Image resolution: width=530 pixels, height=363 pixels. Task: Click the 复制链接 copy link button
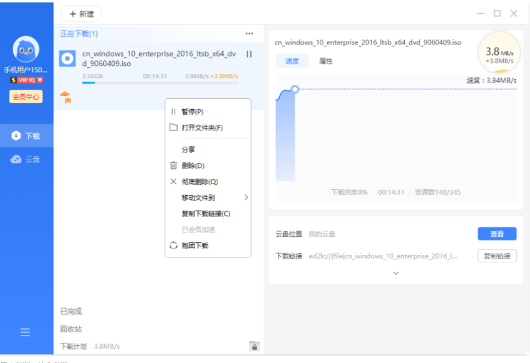coord(497,256)
